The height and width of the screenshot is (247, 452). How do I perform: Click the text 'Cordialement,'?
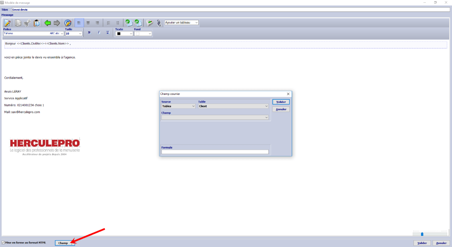[x=13, y=78]
